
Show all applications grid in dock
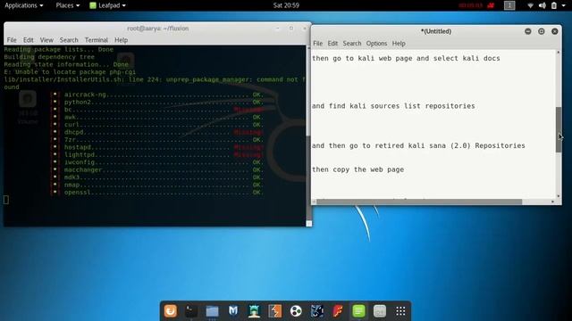click(x=400, y=311)
